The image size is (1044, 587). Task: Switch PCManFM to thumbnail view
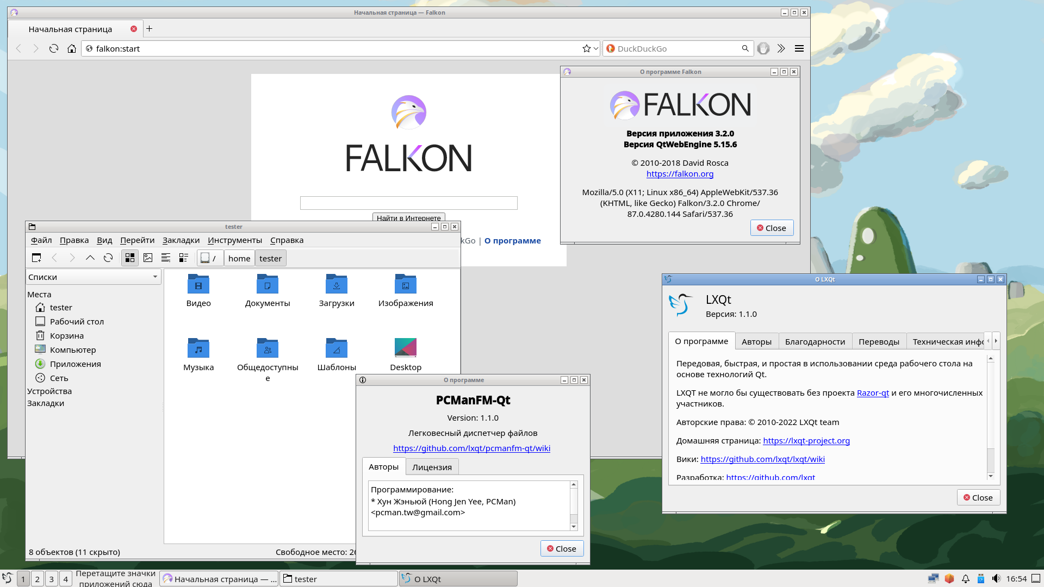[148, 258]
